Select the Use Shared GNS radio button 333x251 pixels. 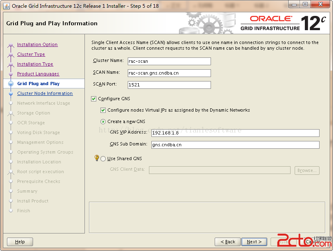pyautogui.click(x=103, y=159)
